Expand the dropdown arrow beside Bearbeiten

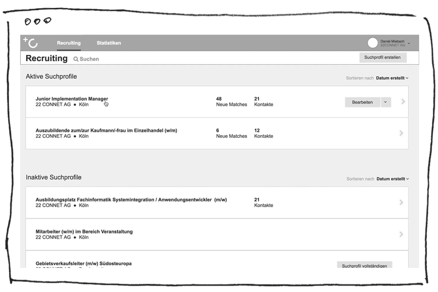[386, 102]
